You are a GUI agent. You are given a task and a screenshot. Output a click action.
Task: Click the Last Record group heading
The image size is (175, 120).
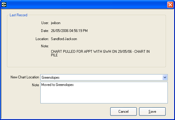coord(18,15)
